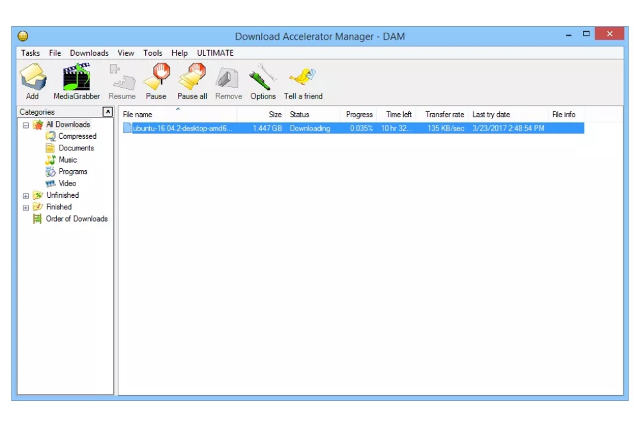Sort by Transfer rate column header
The height and width of the screenshot is (427, 640).
tap(444, 115)
